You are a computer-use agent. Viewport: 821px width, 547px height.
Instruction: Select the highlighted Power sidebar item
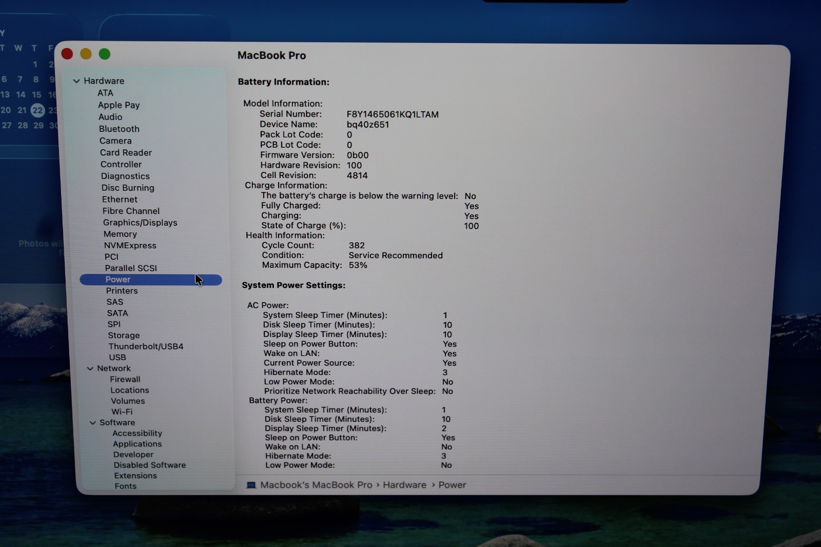[x=151, y=280]
